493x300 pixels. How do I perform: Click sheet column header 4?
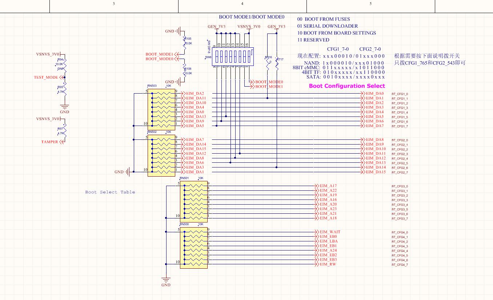(x=242, y=4)
